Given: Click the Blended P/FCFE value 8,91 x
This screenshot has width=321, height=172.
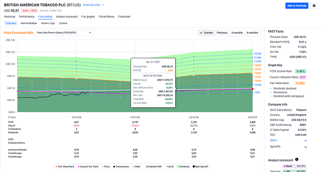Looking at the screenshot, I should pyautogui.click(x=302, y=42).
